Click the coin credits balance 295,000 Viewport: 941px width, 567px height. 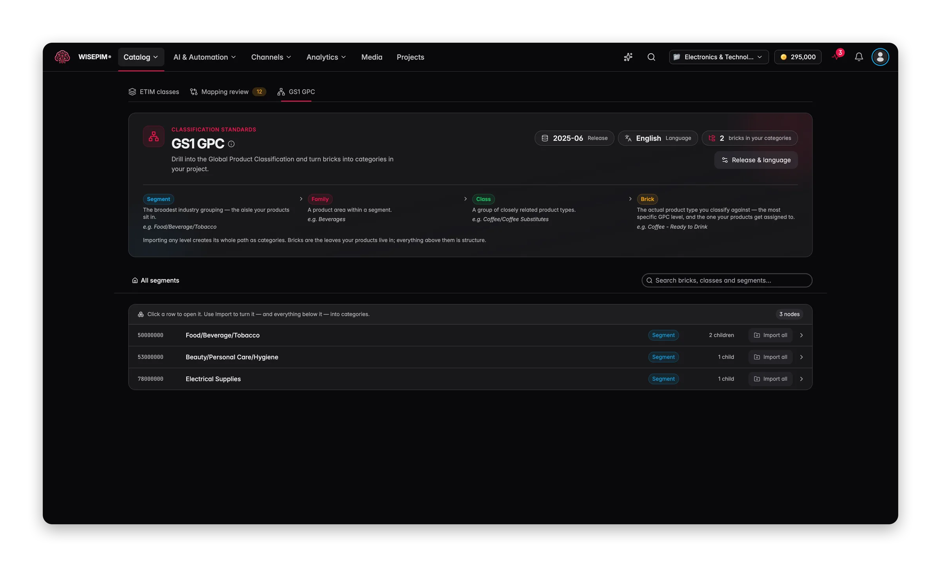pyautogui.click(x=798, y=57)
